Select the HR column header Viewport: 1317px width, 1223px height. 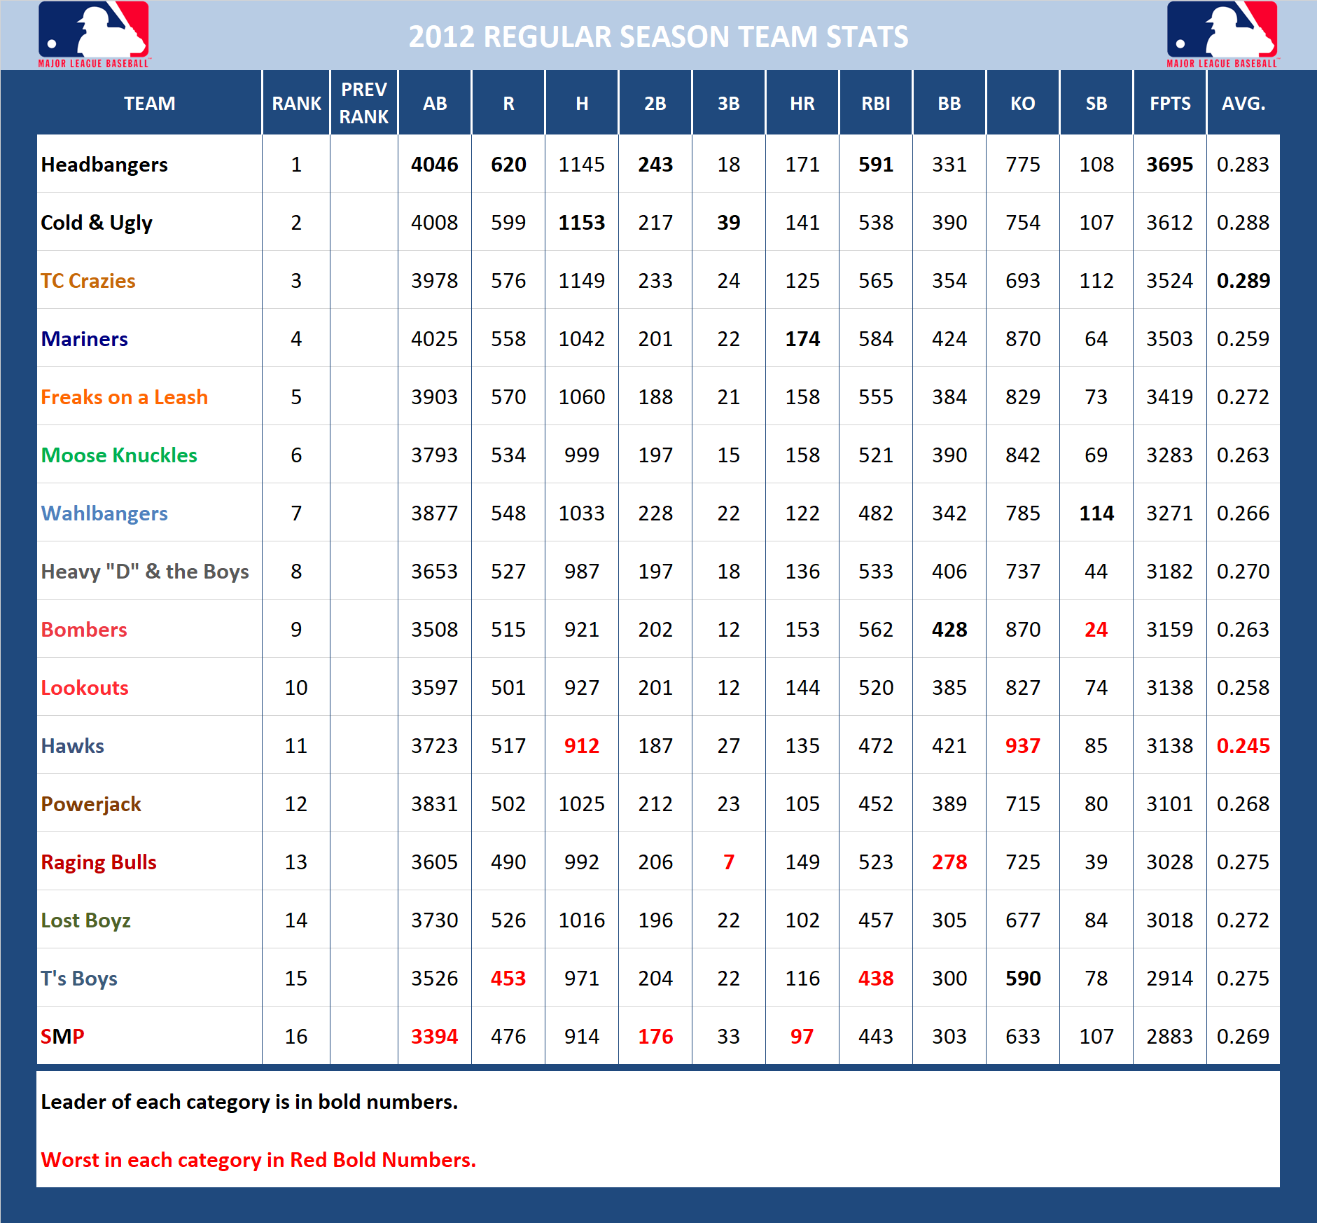[x=802, y=103]
